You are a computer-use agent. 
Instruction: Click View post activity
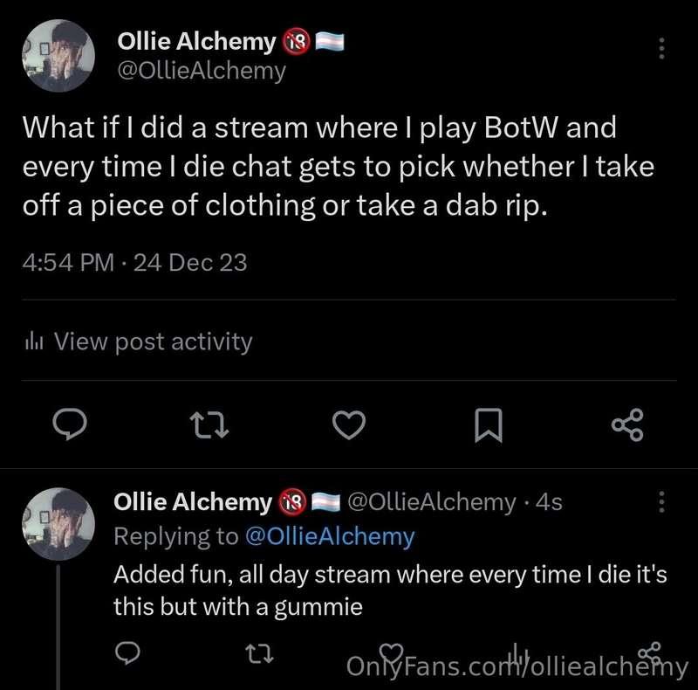tap(153, 342)
